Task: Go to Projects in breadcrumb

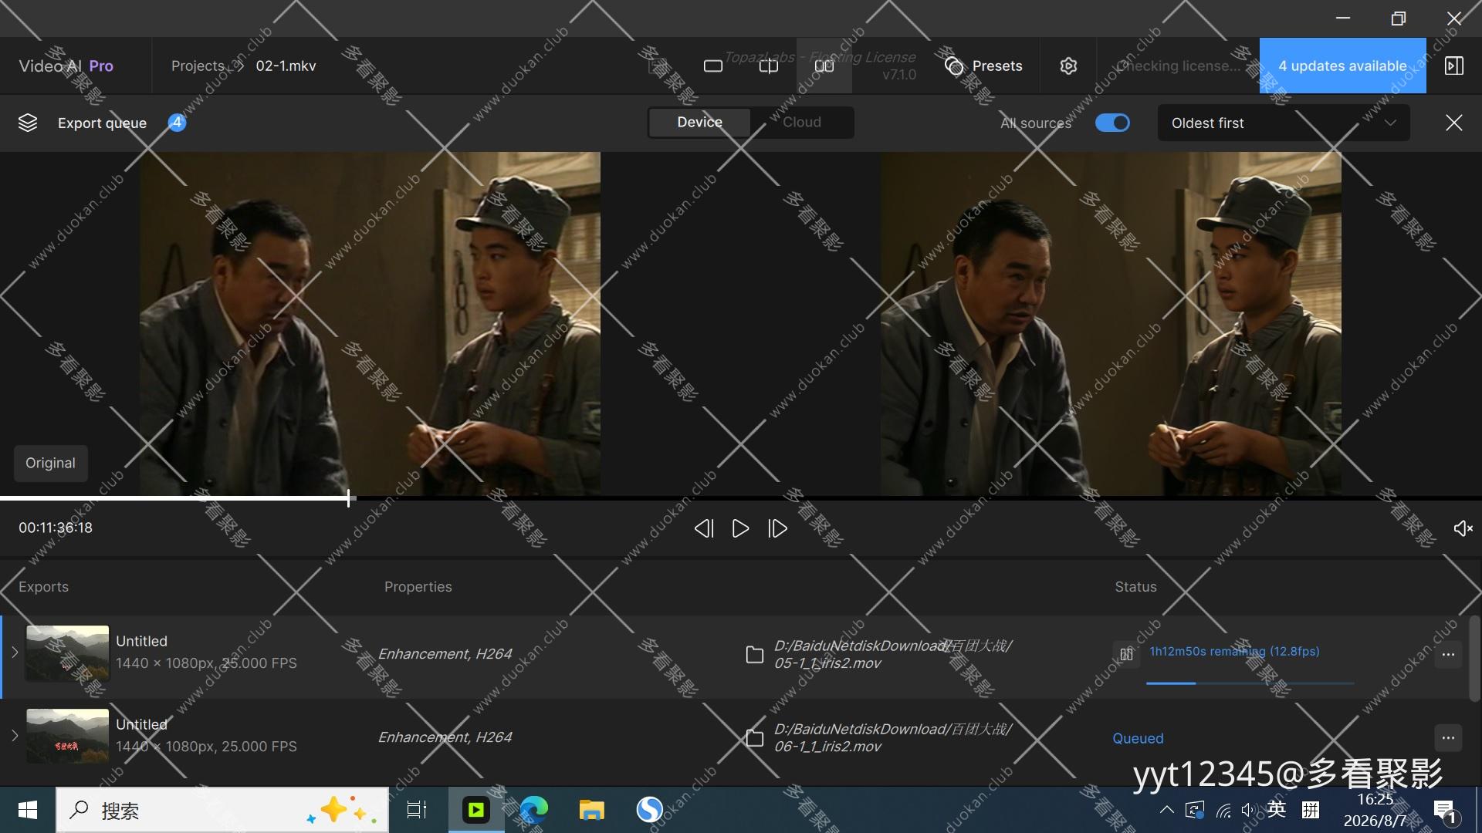Action: (x=198, y=66)
